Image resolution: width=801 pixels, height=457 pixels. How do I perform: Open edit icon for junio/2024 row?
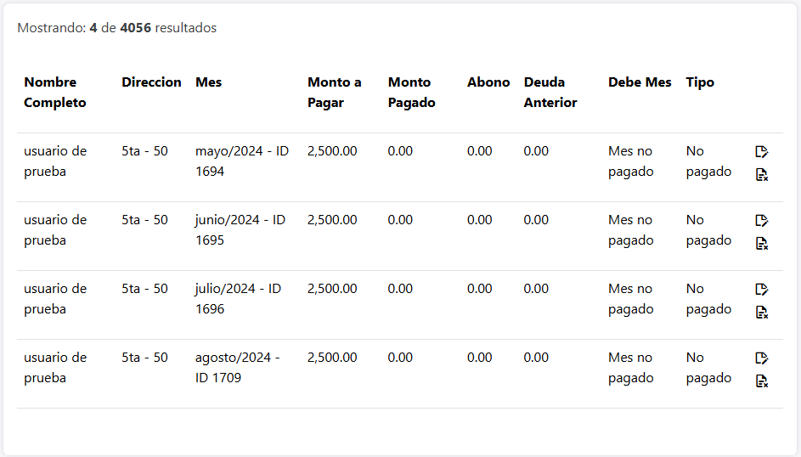point(762,221)
